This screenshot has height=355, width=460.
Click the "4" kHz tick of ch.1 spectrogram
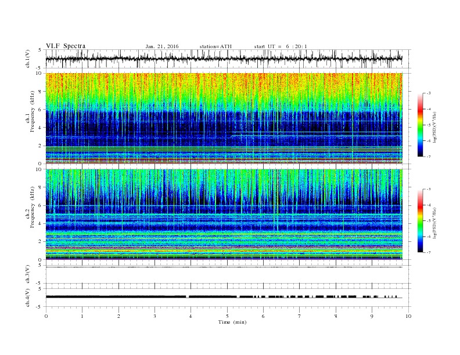coord(40,128)
